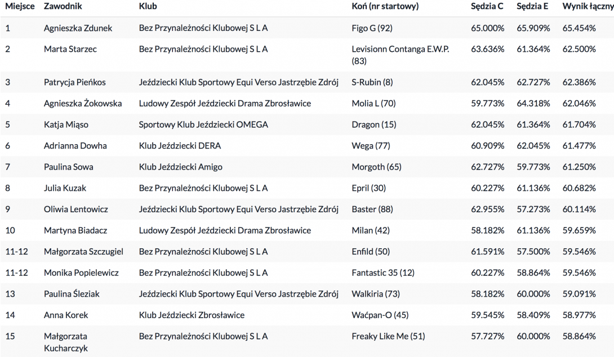Click horse Morgoth (65)
Viewport: 614px width, 357px height.
[376, 167]
